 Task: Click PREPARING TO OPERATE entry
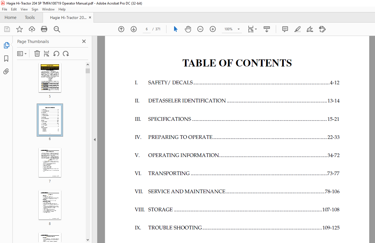click(x=237, y=137)
